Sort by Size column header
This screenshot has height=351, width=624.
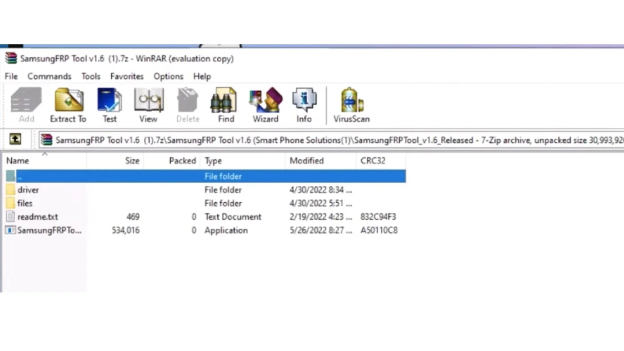115,161
